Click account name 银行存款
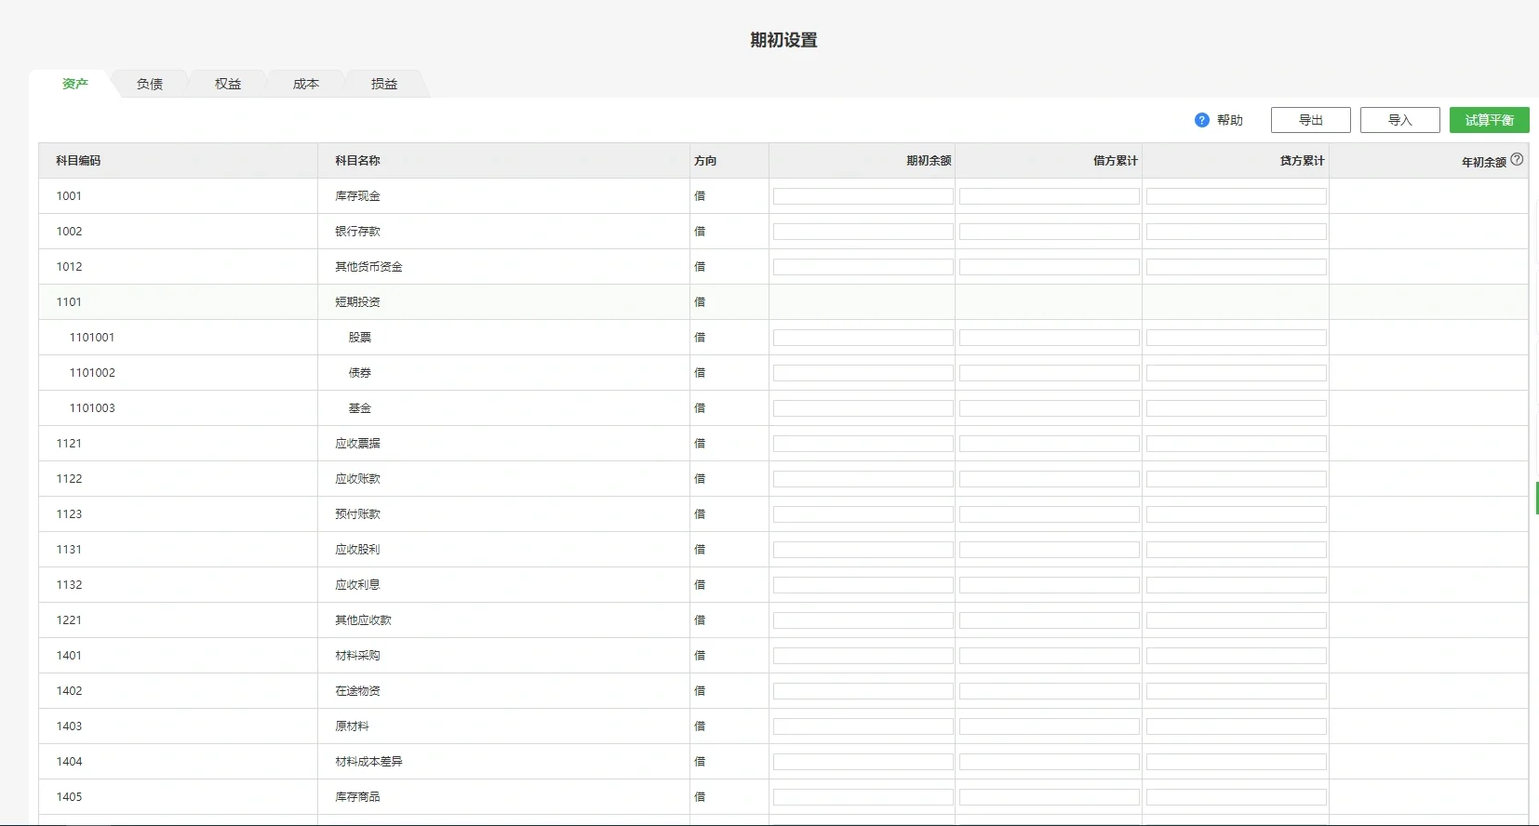1539x826 pixels. (357, 232)
